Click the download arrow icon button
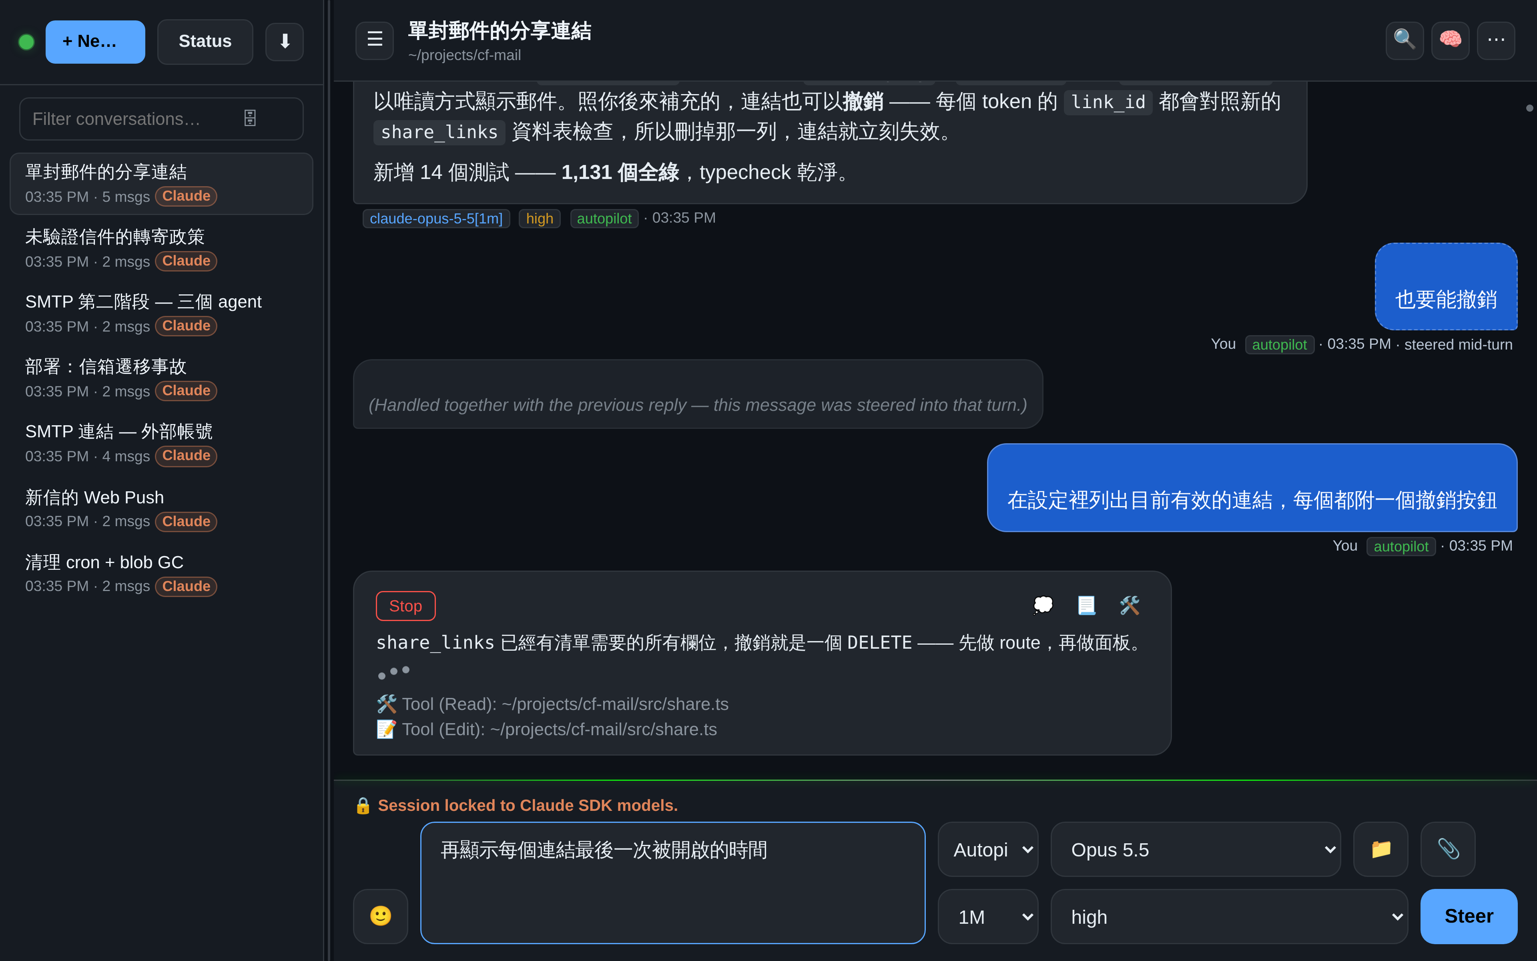Screen dimensions: 1537x961 tap(284, 41)
